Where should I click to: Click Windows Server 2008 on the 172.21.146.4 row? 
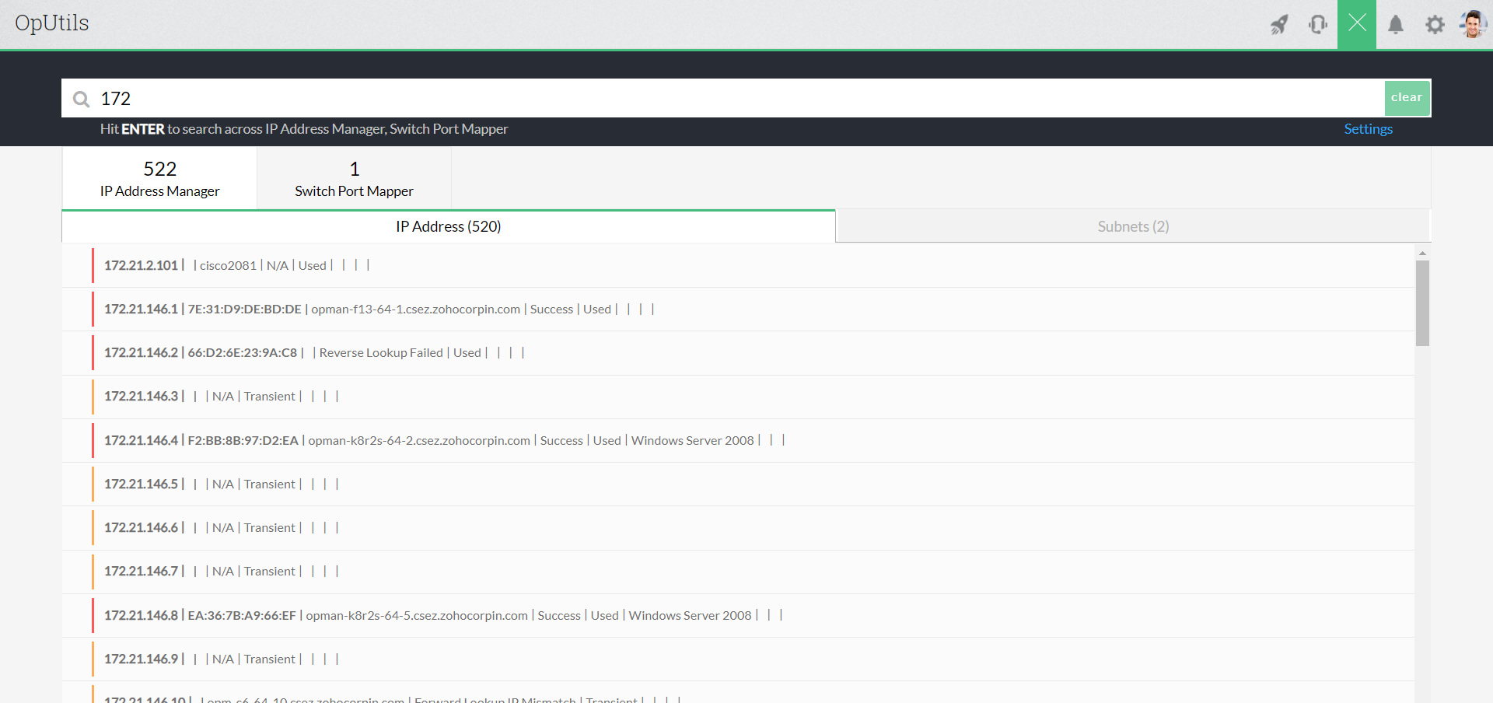692,440
